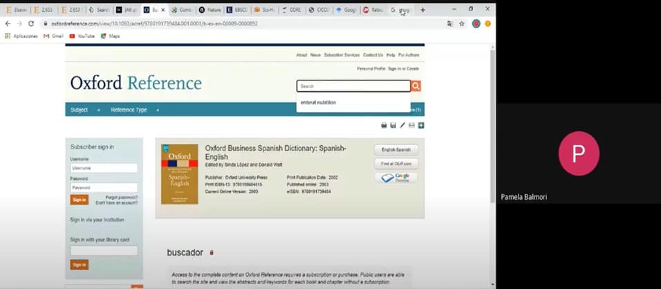
Task: Click the Password input field
Action: (x=104, y=187)
